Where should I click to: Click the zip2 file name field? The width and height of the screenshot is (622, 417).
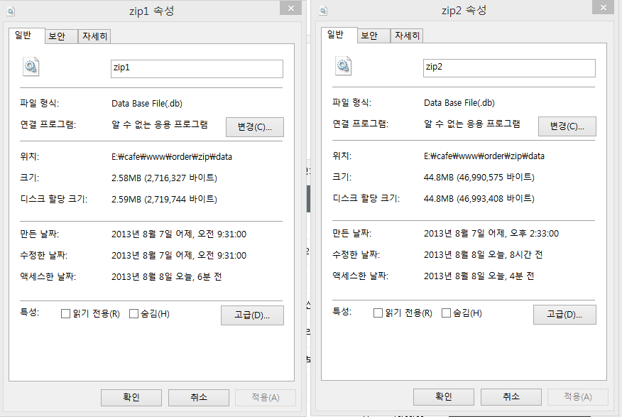(x=508, y=67)
